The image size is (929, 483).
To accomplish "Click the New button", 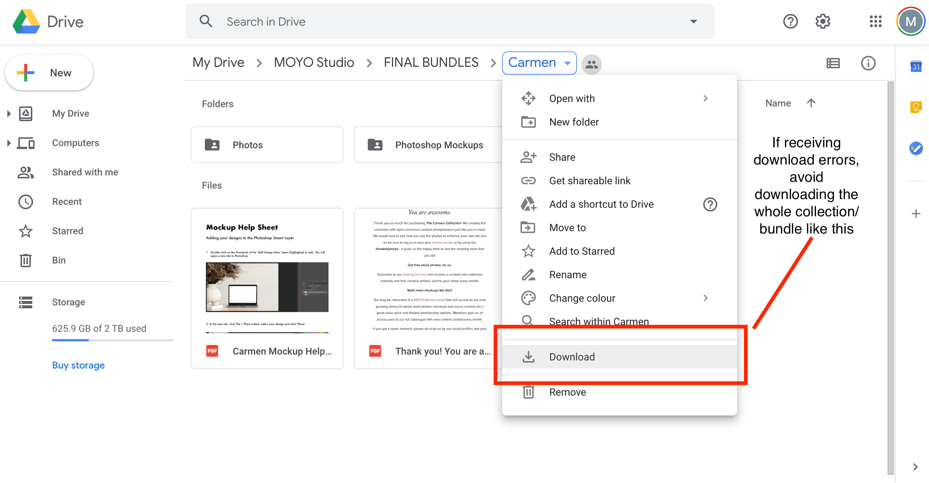I will tap(49, 73).
